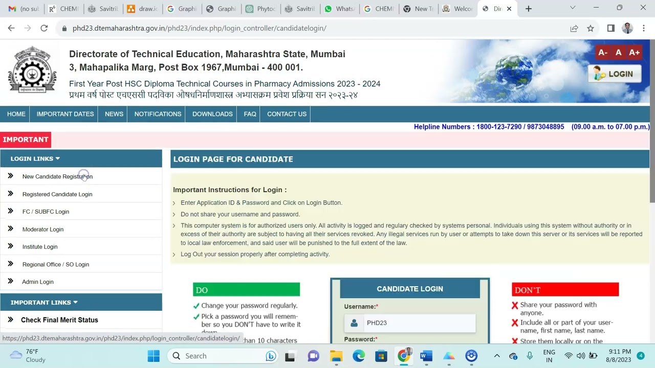Open Google Chrome from taskbar
Image resolution: width=655 pixels, height=368 pixels.
404,356
